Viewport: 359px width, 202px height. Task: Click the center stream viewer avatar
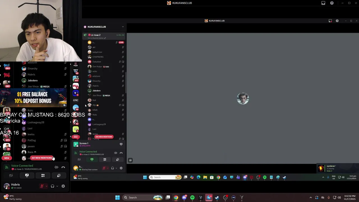(x=243, y=98)
